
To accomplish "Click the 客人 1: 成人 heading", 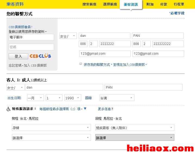I will (x=18, y=80).
